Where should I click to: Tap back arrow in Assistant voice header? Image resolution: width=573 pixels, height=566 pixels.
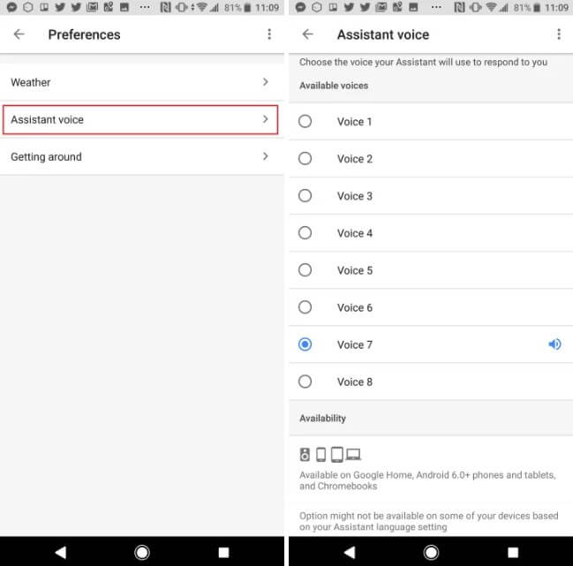[308, 34]
